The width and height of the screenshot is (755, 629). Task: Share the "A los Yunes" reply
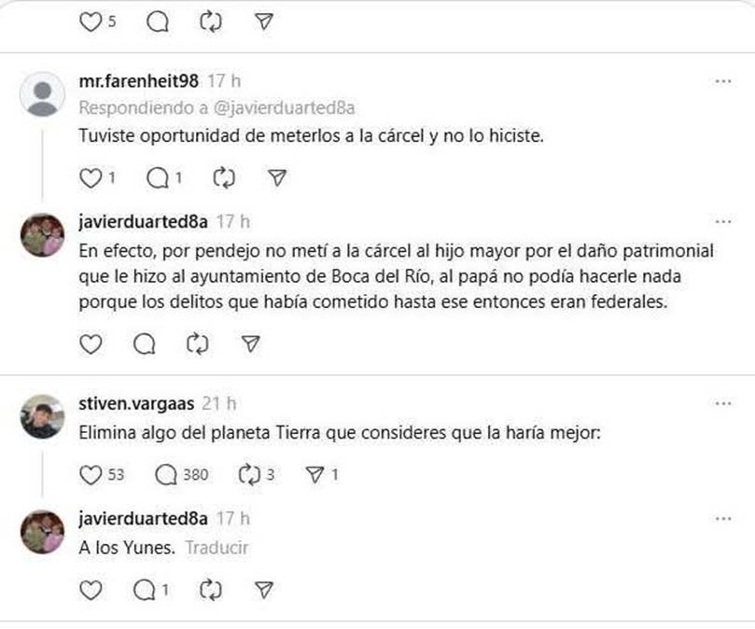264,590
